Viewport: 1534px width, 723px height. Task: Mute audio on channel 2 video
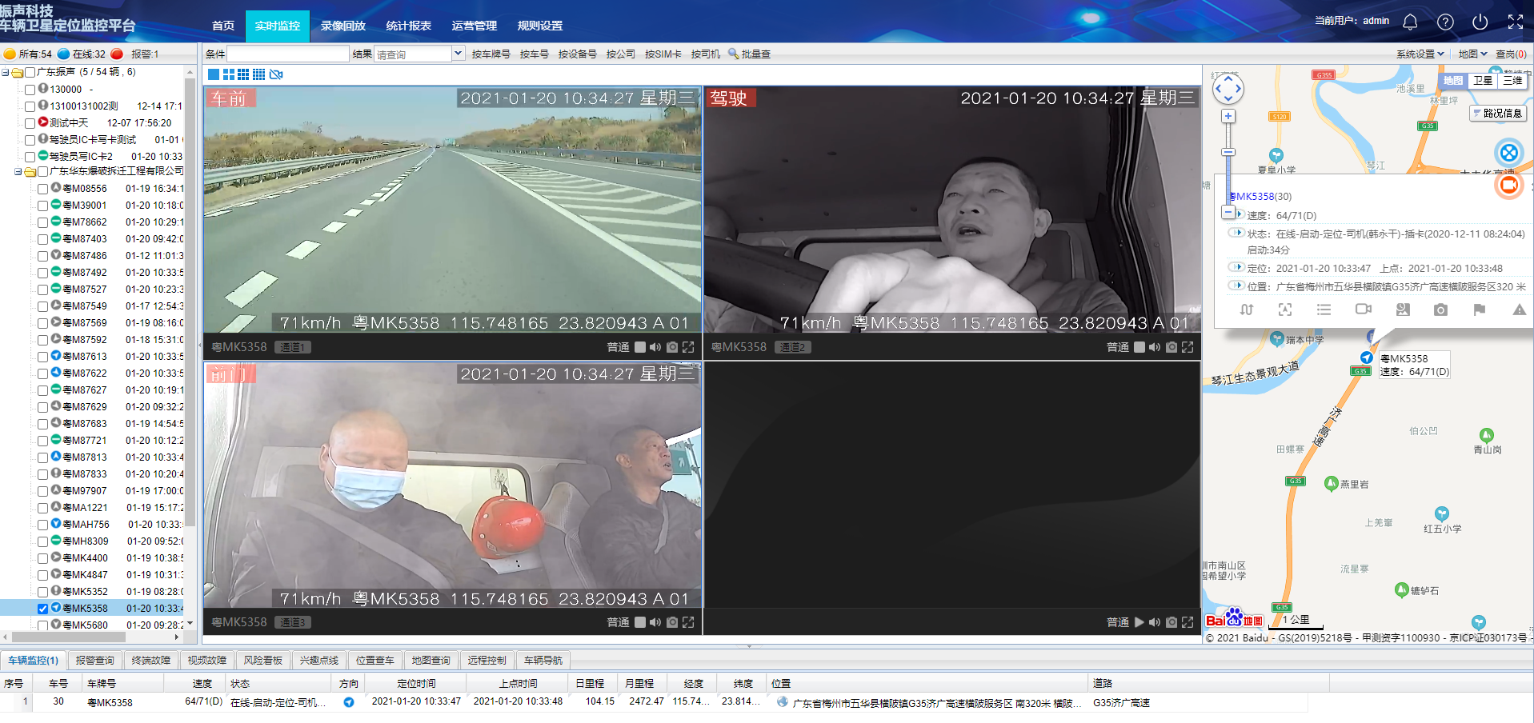click(1154, 347)
